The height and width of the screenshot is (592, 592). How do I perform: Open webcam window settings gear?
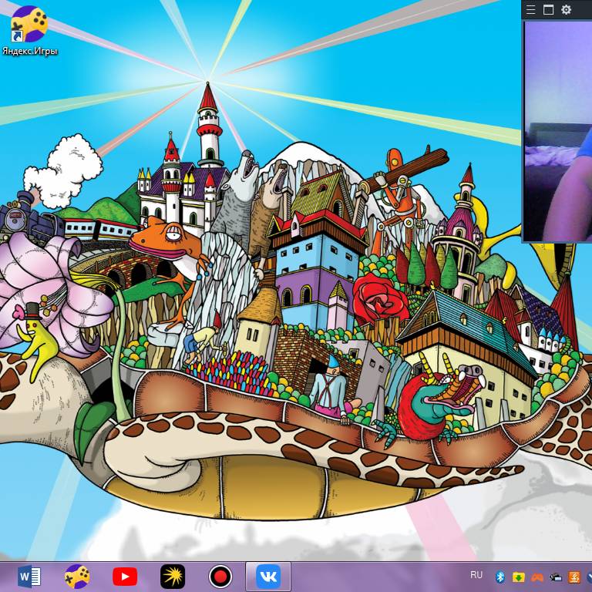pos(566,9)
